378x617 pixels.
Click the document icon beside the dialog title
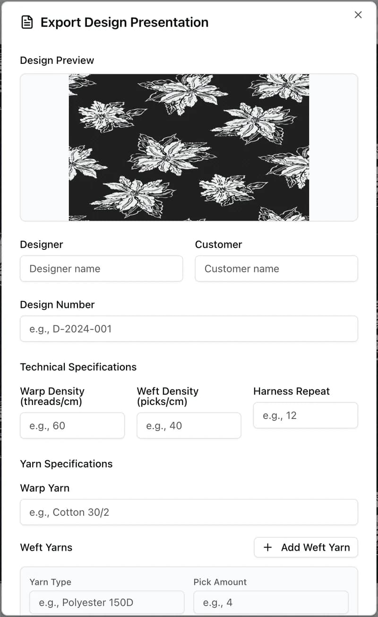click(27, 22)
